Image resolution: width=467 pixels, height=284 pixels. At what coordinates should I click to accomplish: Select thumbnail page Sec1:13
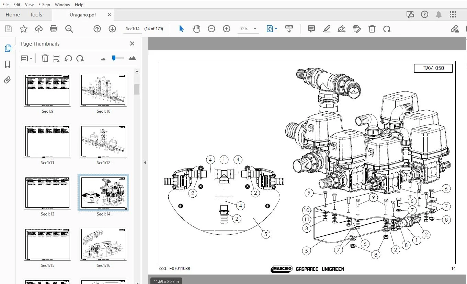coord(47,193)
